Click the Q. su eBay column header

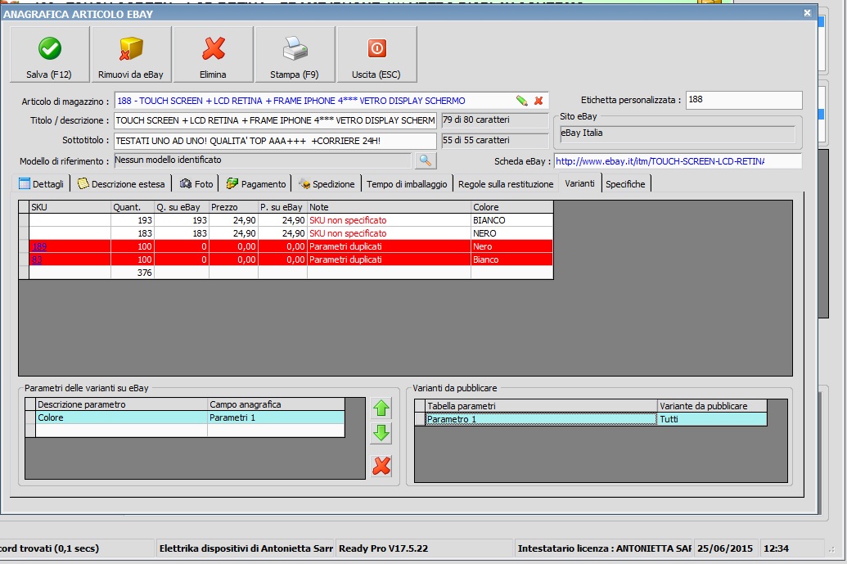pos(182,207)
